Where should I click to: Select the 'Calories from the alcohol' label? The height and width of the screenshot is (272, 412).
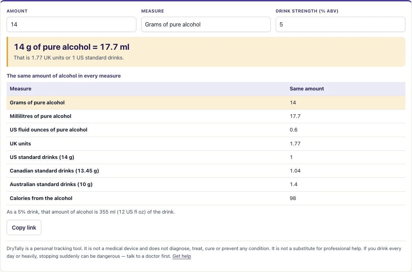coord(41,198)
